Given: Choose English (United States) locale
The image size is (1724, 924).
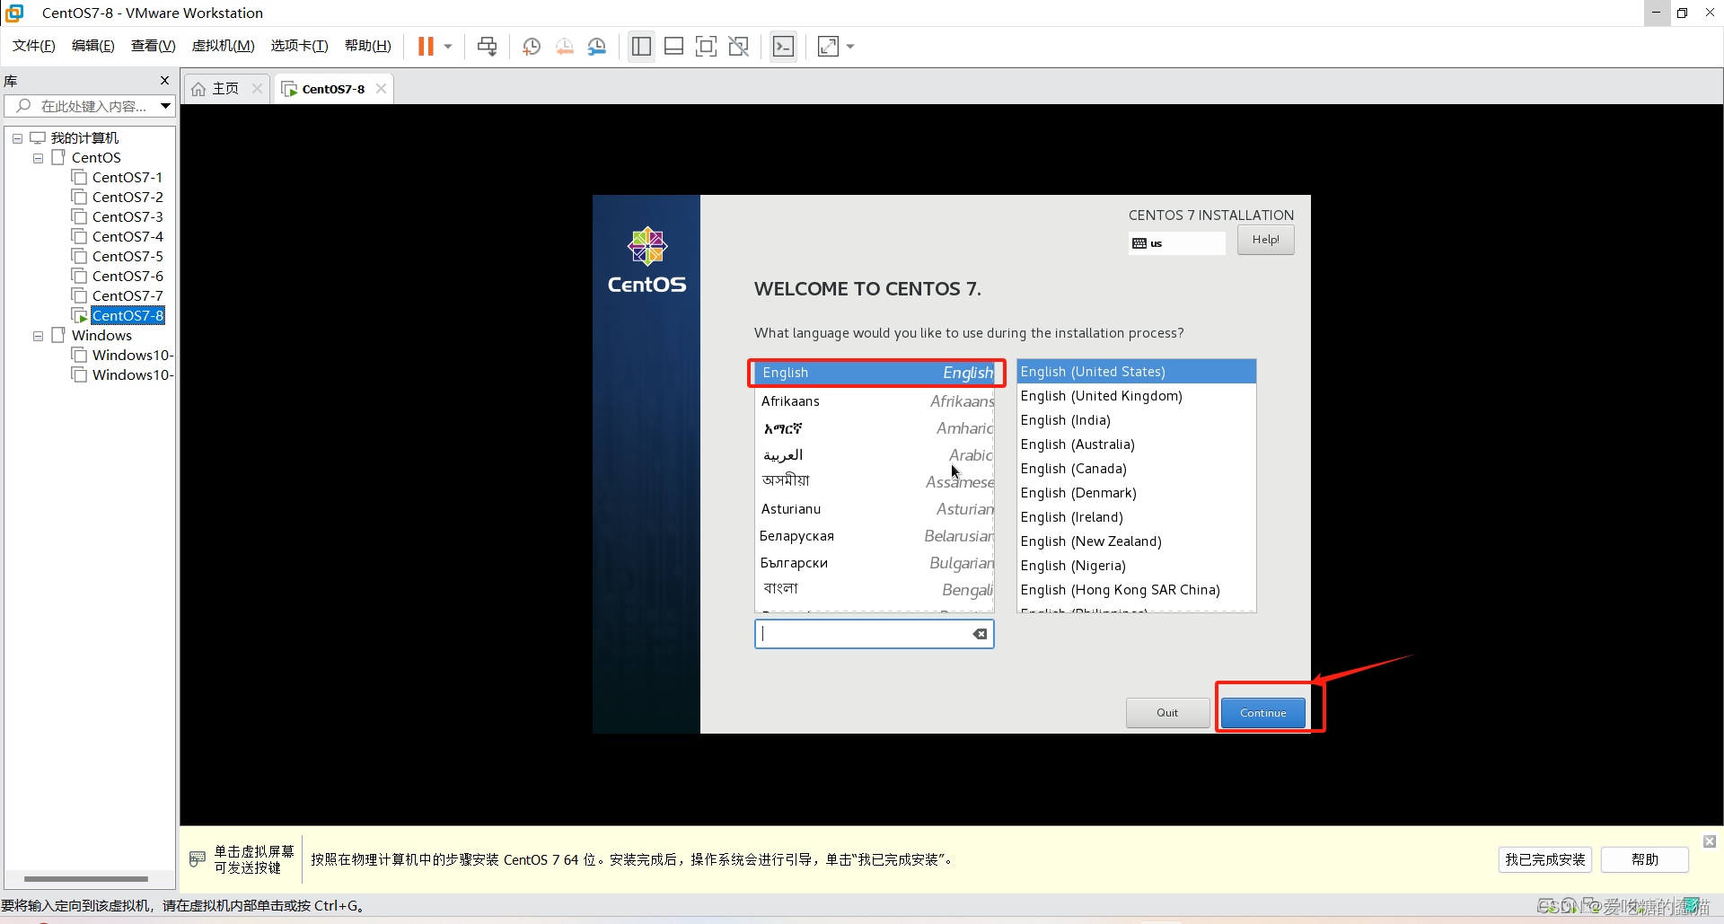Looking at the screenshot, I should click(1136, 372).
